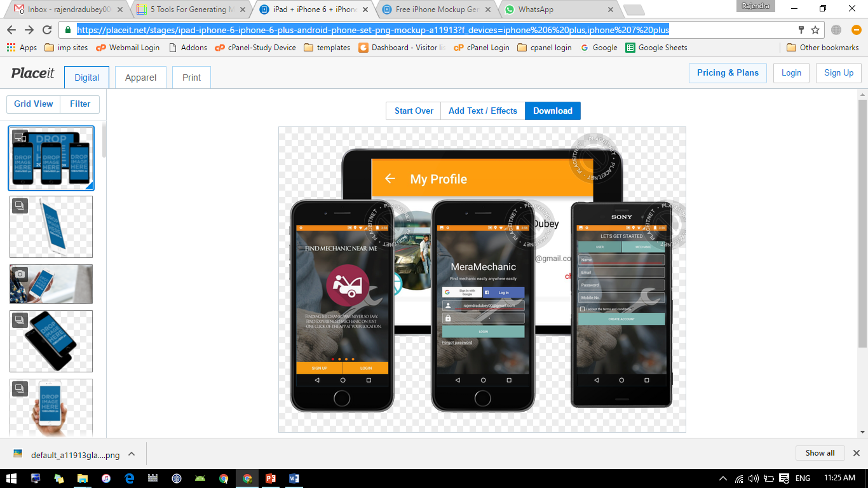The height and width of the screenshot is (488, 868).
Task: Open the Rajendra Chrome profile button
Action: coord(756,6)
